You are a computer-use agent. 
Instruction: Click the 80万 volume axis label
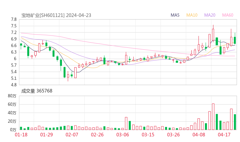[x=12, y=96]
